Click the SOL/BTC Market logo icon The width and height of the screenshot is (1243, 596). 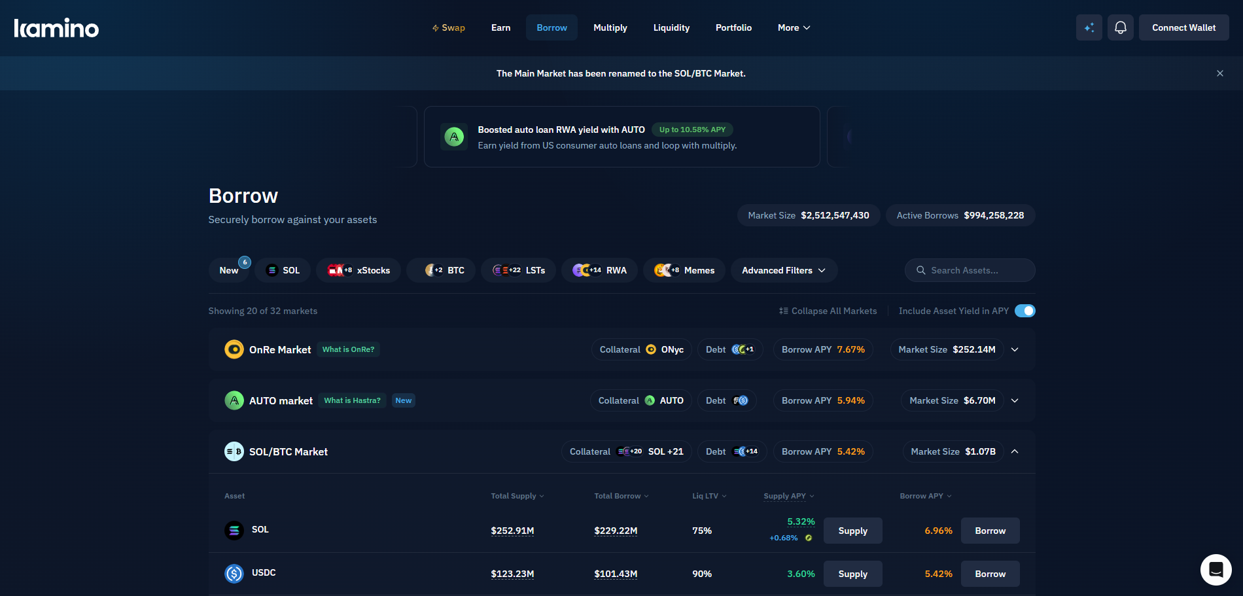234,451
